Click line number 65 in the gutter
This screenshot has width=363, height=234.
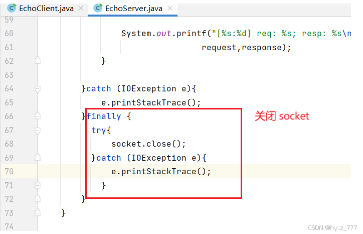click(x=9, y=102)
